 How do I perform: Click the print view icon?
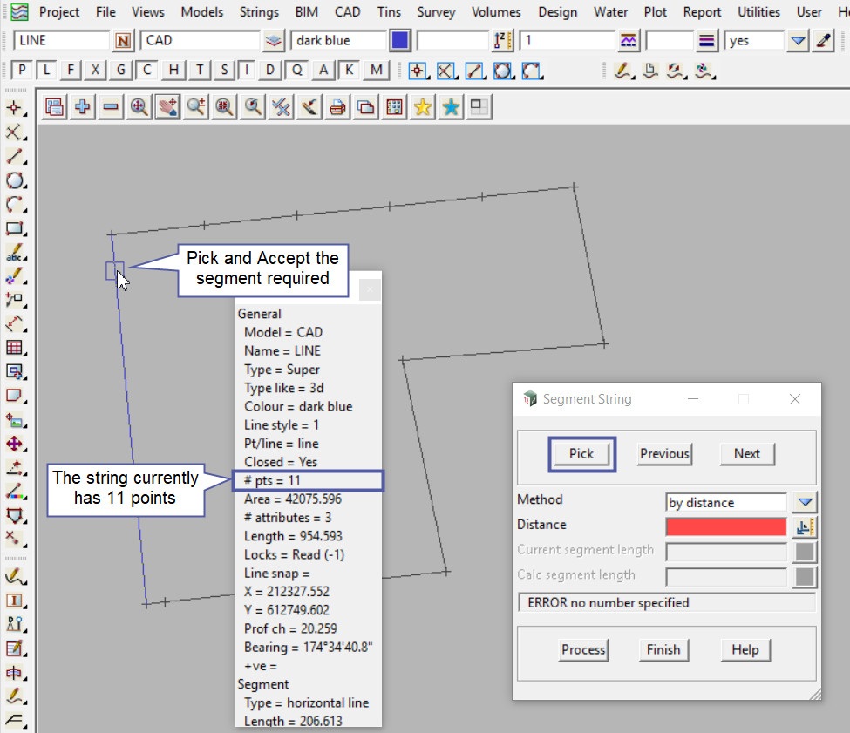338,107
